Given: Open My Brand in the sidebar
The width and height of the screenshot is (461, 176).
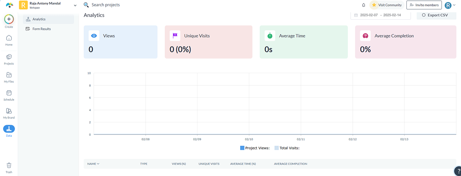Looking at the screenshot, I should click(9, 113).
